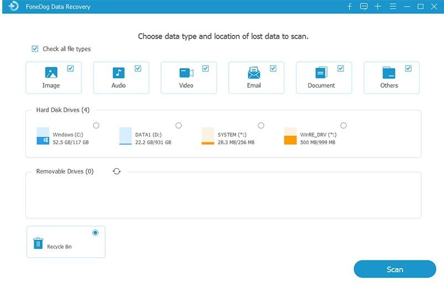Click the Email label text
The width and height of the screenshot is (444, 299).
point(254,85)
